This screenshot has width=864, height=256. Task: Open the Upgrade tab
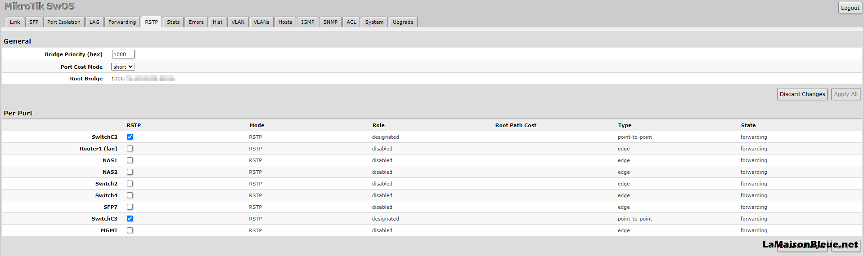click(403, 22)
